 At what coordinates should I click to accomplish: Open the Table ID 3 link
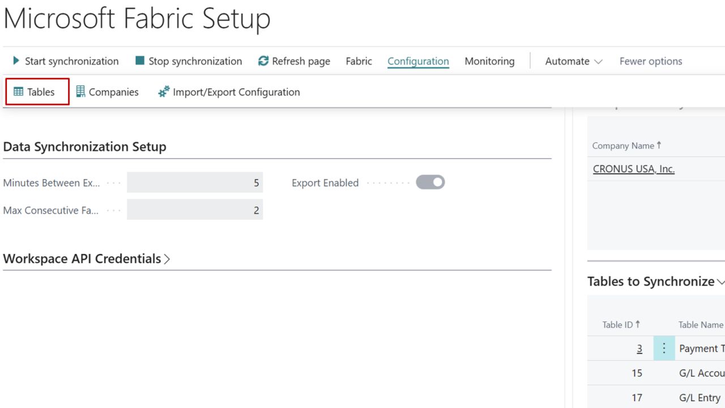point(639,348)
